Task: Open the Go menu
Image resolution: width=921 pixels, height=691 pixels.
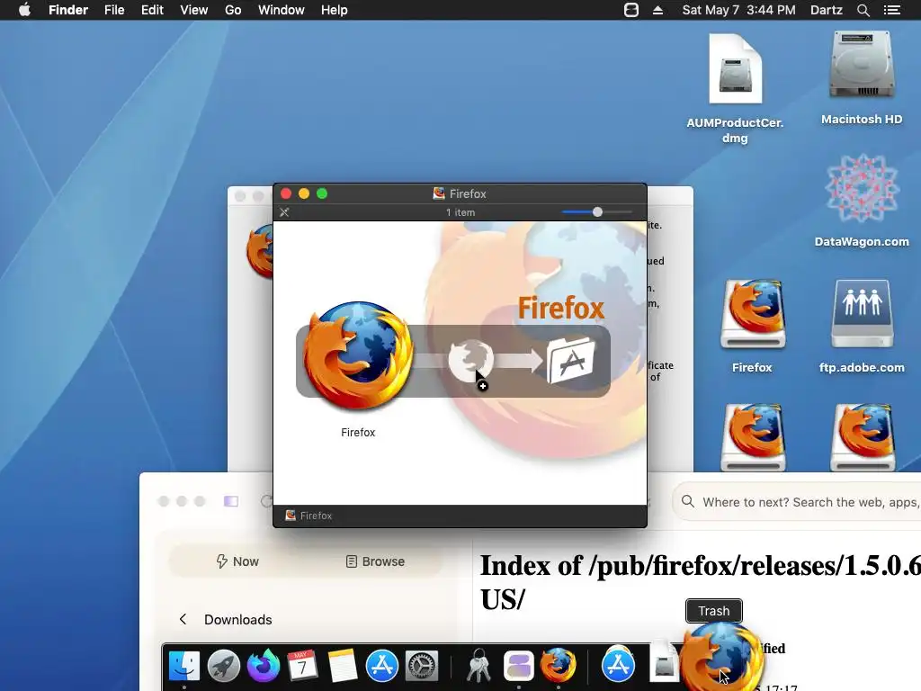Action: tap(233, 10)
